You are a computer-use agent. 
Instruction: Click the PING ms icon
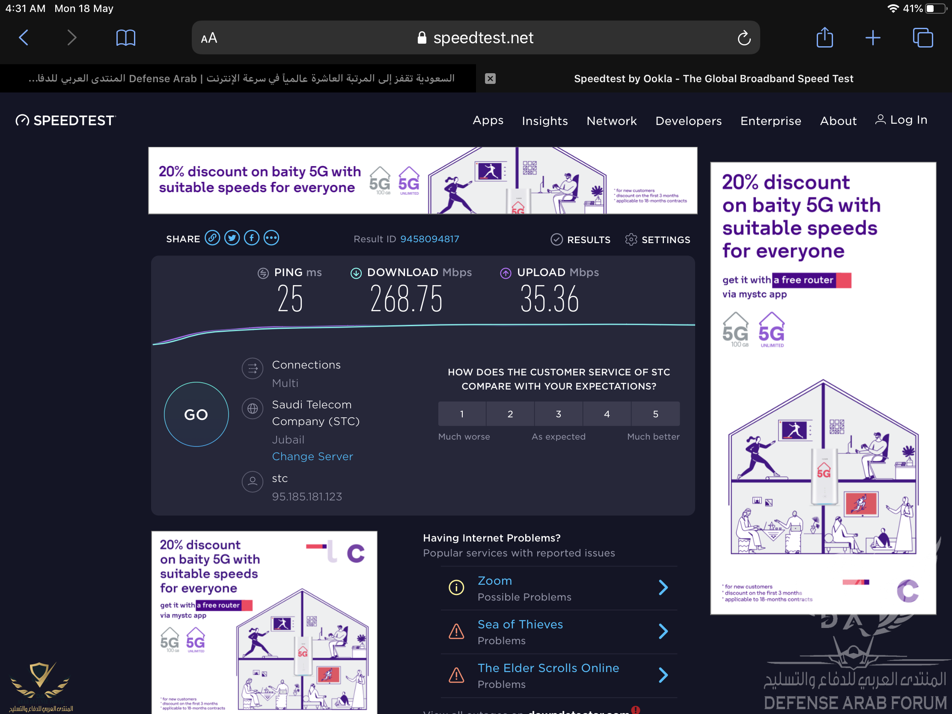coord(263,273)
